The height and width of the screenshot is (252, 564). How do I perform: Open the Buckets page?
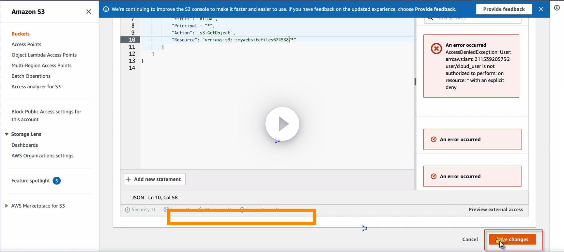[x=21, y=34]
